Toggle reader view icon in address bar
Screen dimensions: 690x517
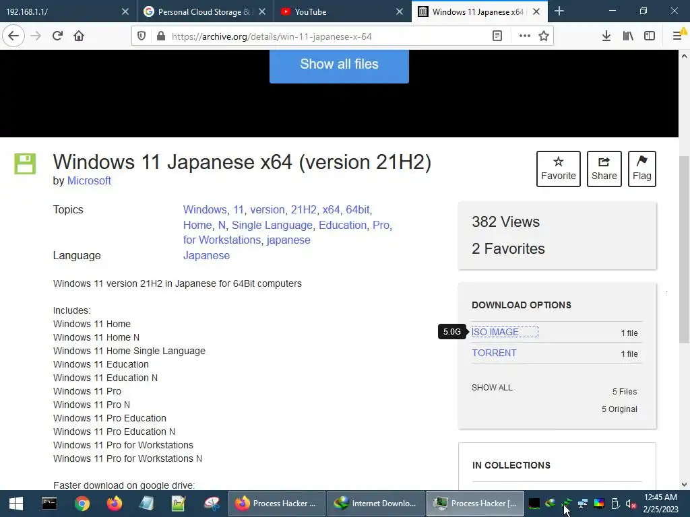pos(497,36)
